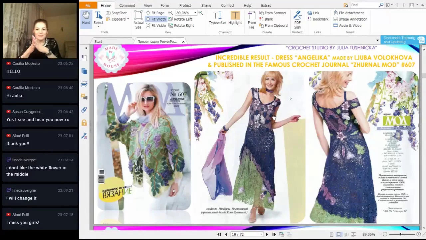426x240 pixels.
Task: Switch to single page view in status bar
Action: [x=331, y=234]
